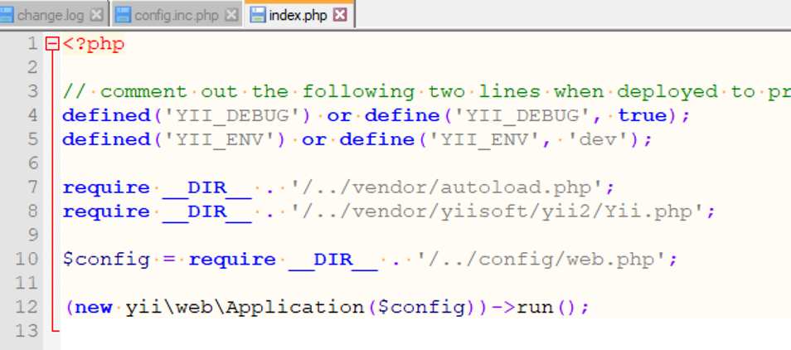
Task: Click 'true' on the YII_DEBUG line
Action: coord(642,115)
